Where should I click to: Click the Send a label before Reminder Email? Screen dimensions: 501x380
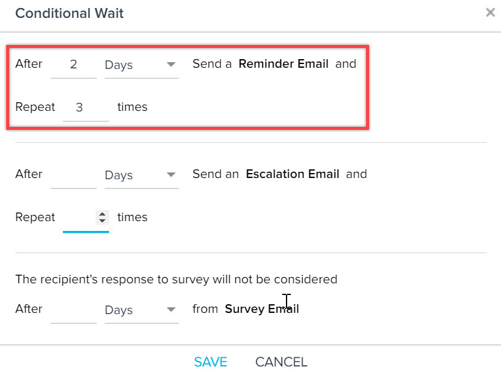click(211, 63)
